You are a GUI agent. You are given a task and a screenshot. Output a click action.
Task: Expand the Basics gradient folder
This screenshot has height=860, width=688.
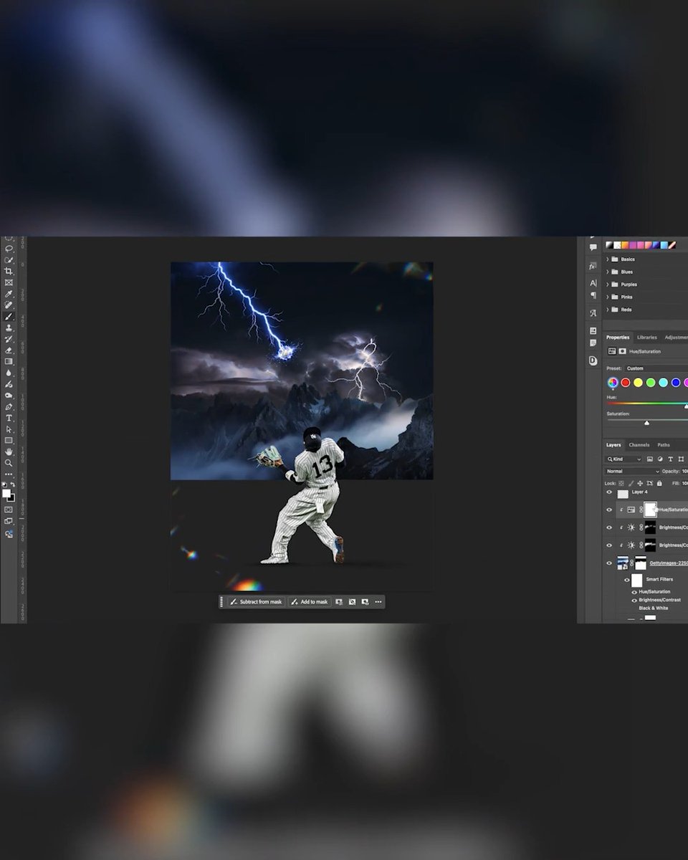click(608, 259)
